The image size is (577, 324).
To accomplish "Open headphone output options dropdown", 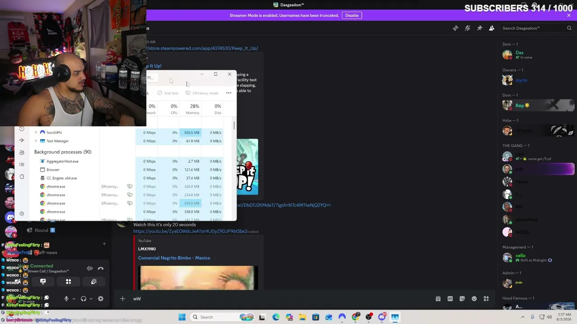I will click(x=91, y=298).
